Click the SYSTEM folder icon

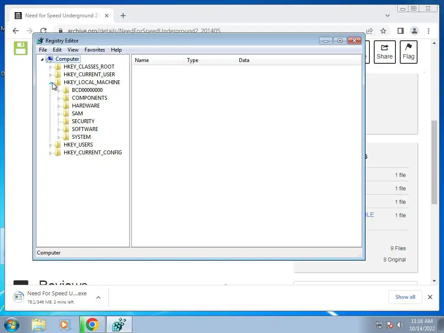[x=66, y=137]
